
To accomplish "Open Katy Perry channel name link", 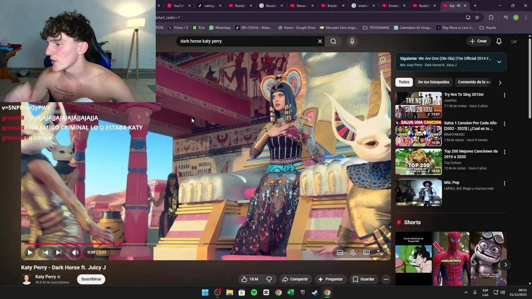I will [45, 277].
